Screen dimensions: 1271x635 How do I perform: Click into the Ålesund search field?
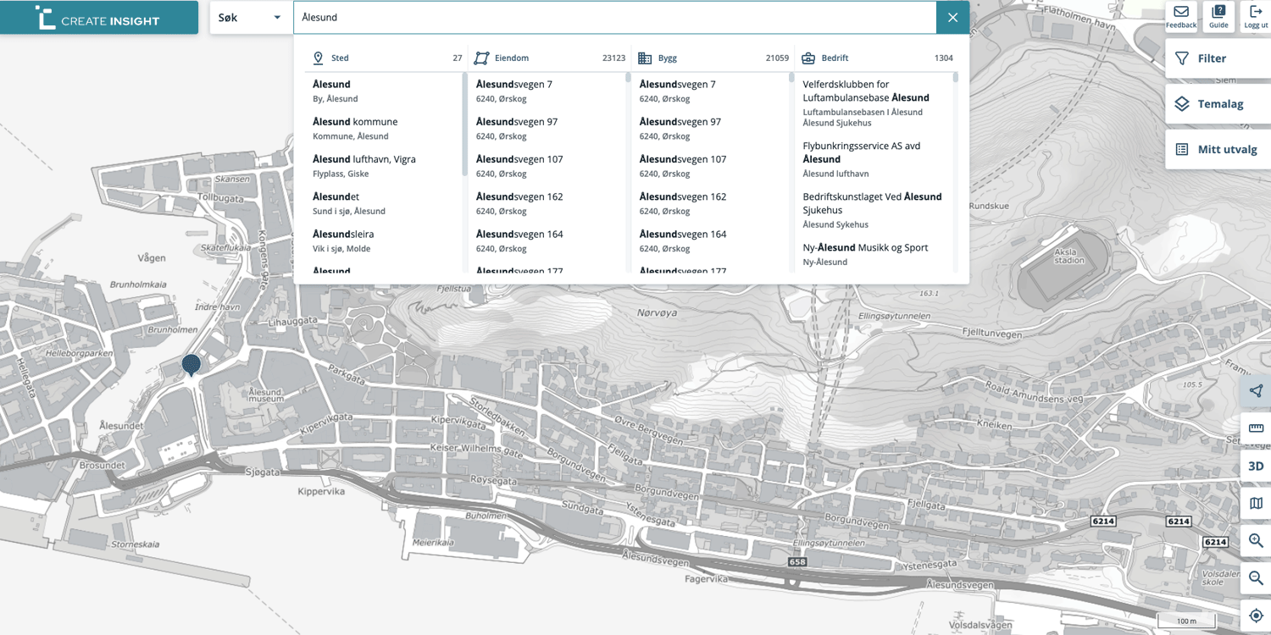click(x=614, y=18)
